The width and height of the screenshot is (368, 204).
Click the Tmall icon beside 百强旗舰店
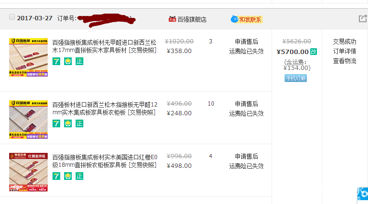tap(172, 19)
